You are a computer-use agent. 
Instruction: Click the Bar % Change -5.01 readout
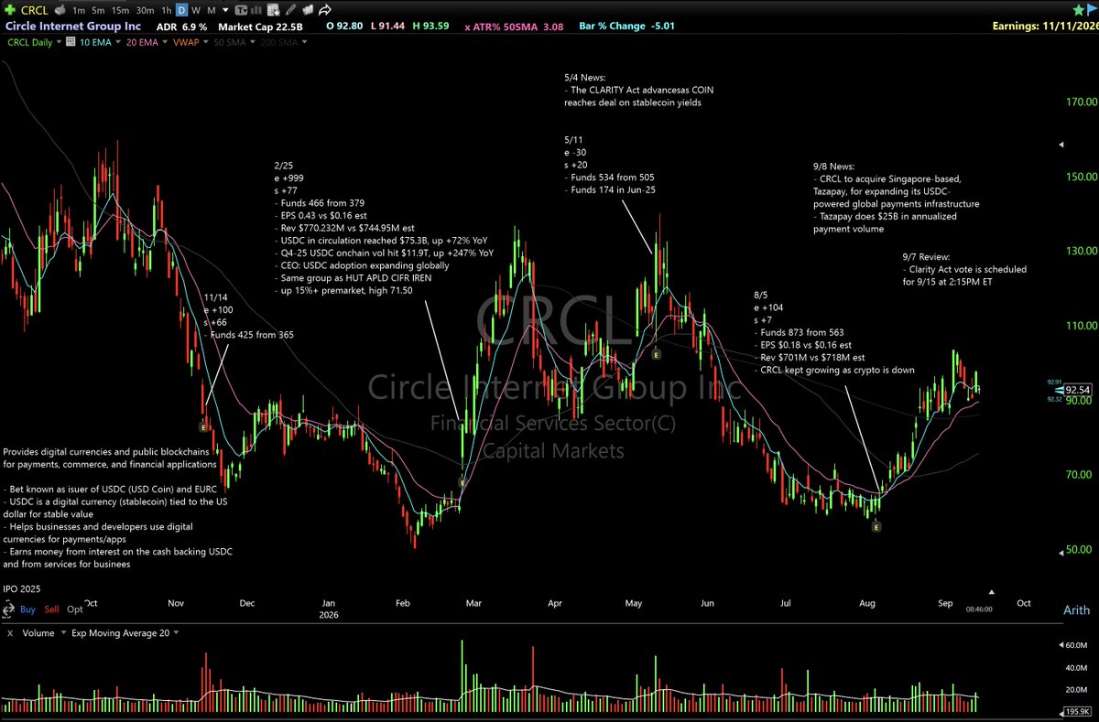[627, 26]
